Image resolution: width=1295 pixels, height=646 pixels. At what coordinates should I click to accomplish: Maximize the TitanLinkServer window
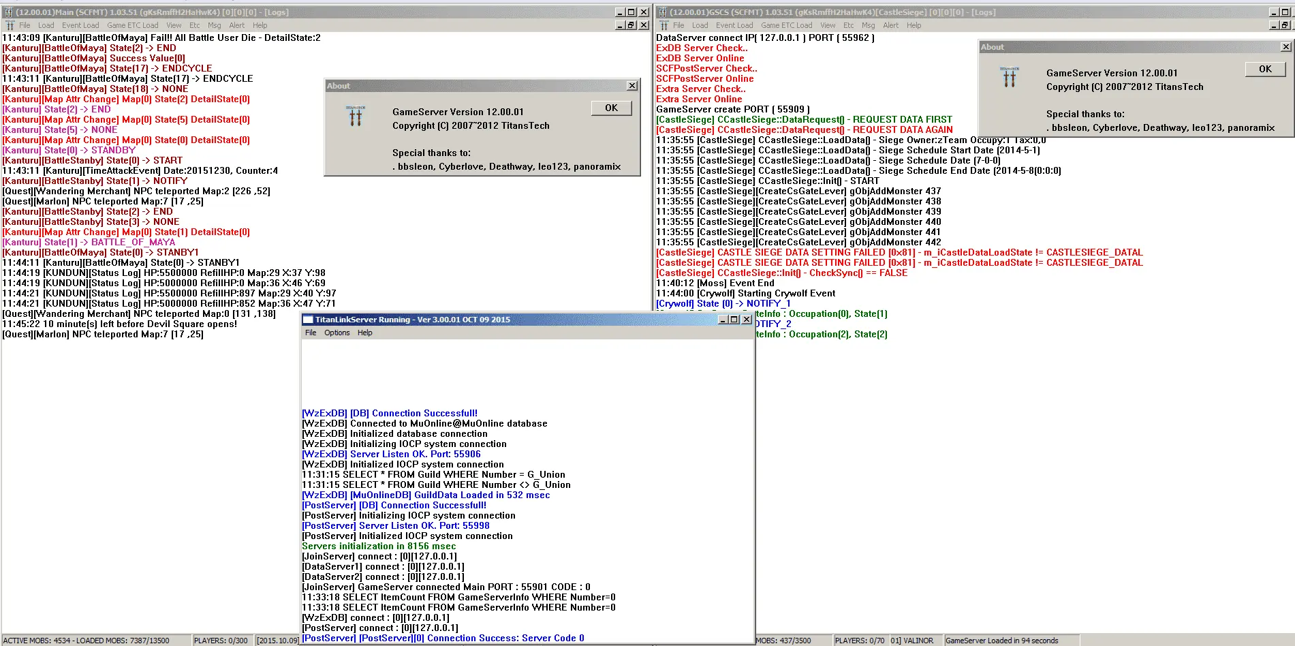[734, 320]
